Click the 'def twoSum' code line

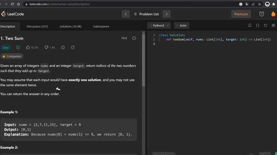point(218,40)
